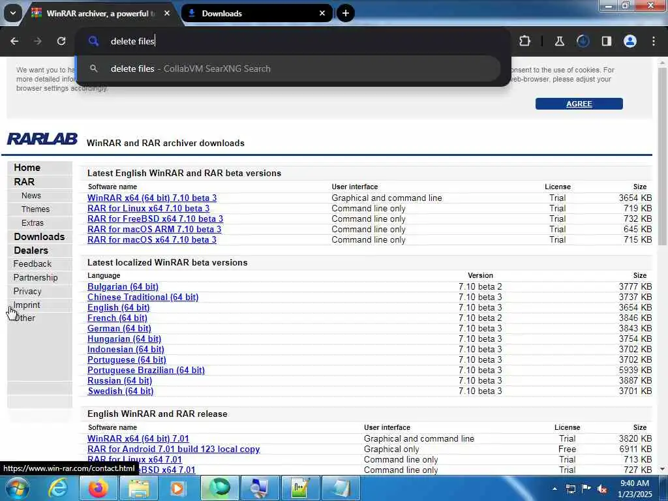668x501 pixels.
Task: Show the browser downloads progress icon
Action: (583, 41)
